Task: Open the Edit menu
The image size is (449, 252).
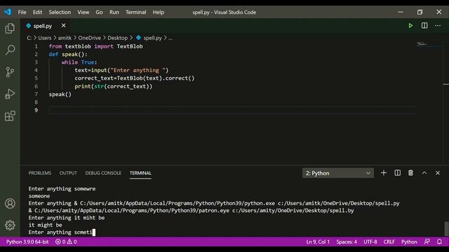Action: pyautogui.click(x=37, y=13)
